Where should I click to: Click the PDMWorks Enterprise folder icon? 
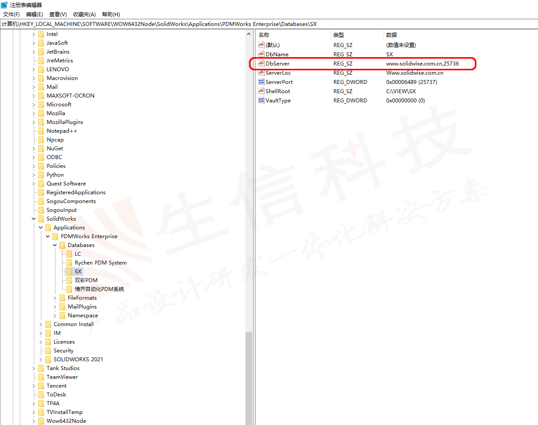pyautogui.click(x=55, y=236)
